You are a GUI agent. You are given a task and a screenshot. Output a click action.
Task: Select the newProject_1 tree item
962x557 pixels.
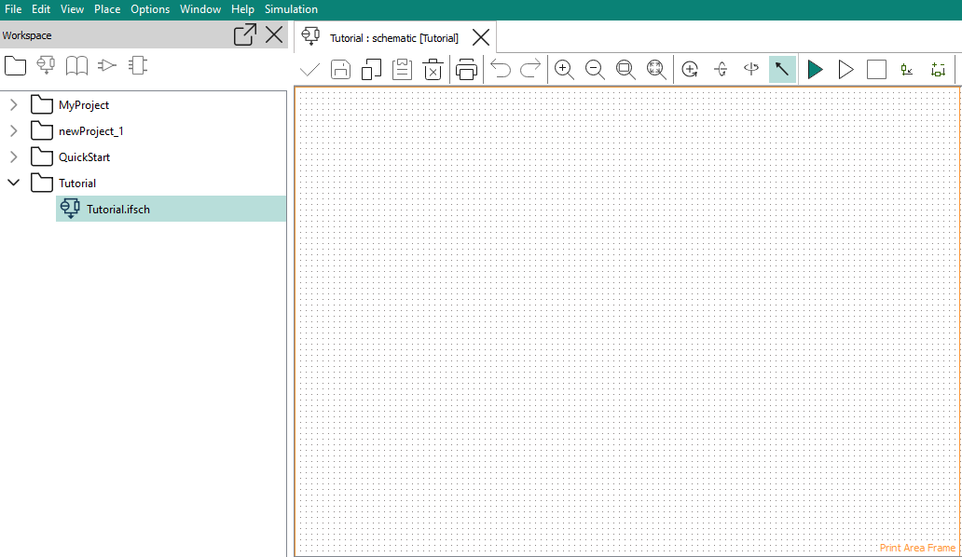90,131
